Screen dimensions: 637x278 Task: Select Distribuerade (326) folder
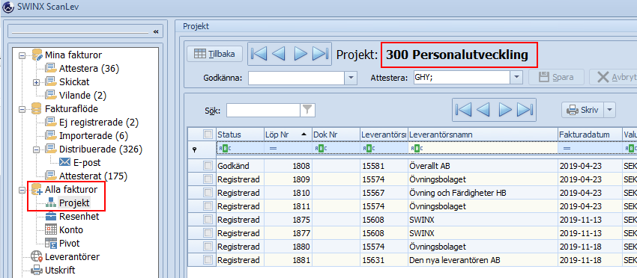(100, 149)
